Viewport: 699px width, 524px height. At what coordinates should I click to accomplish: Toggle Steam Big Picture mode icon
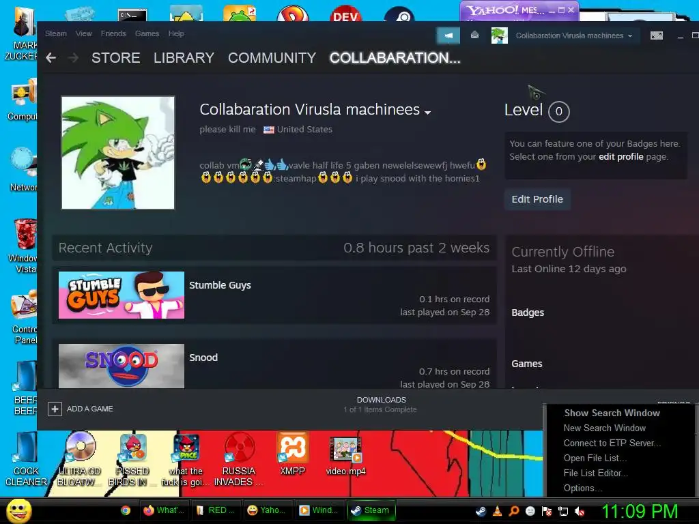point(656,35)
